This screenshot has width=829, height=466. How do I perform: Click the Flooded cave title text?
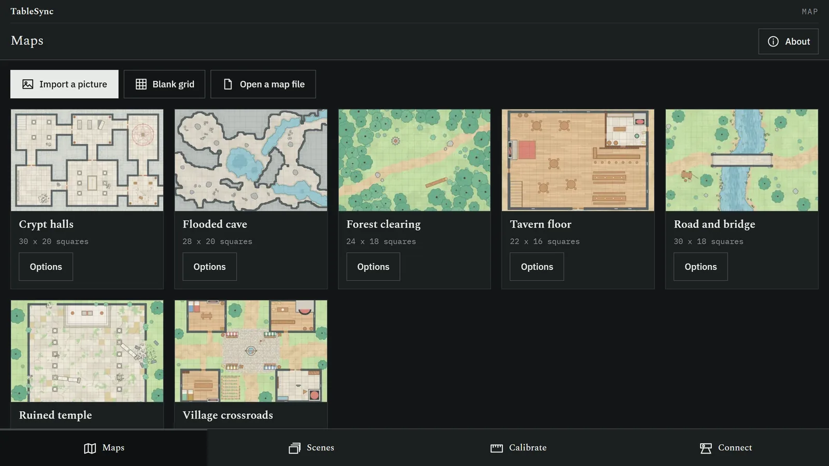pyautogui.click(x=215, y=224)
